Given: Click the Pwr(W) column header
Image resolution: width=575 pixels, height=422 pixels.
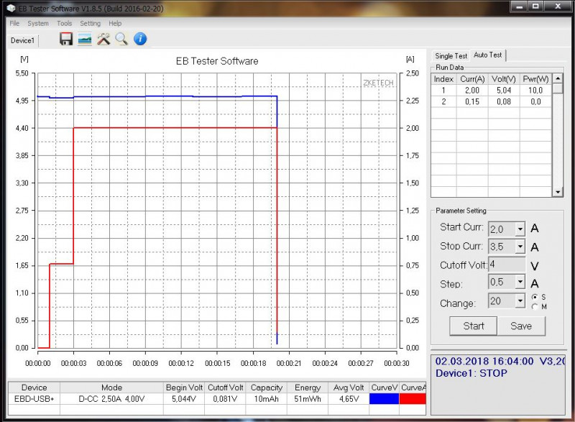Looking at the screenshot, I should coord(535,79).
